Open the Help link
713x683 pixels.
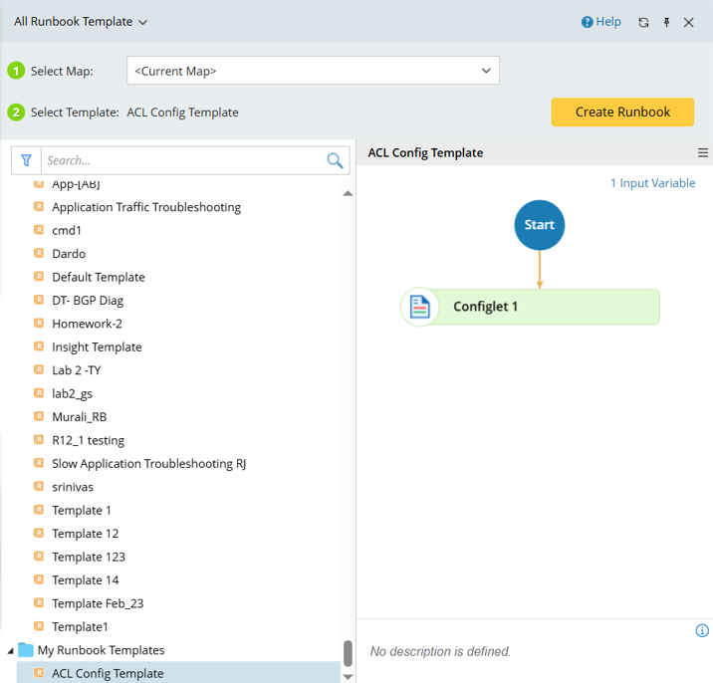click(x=601, y=22)
